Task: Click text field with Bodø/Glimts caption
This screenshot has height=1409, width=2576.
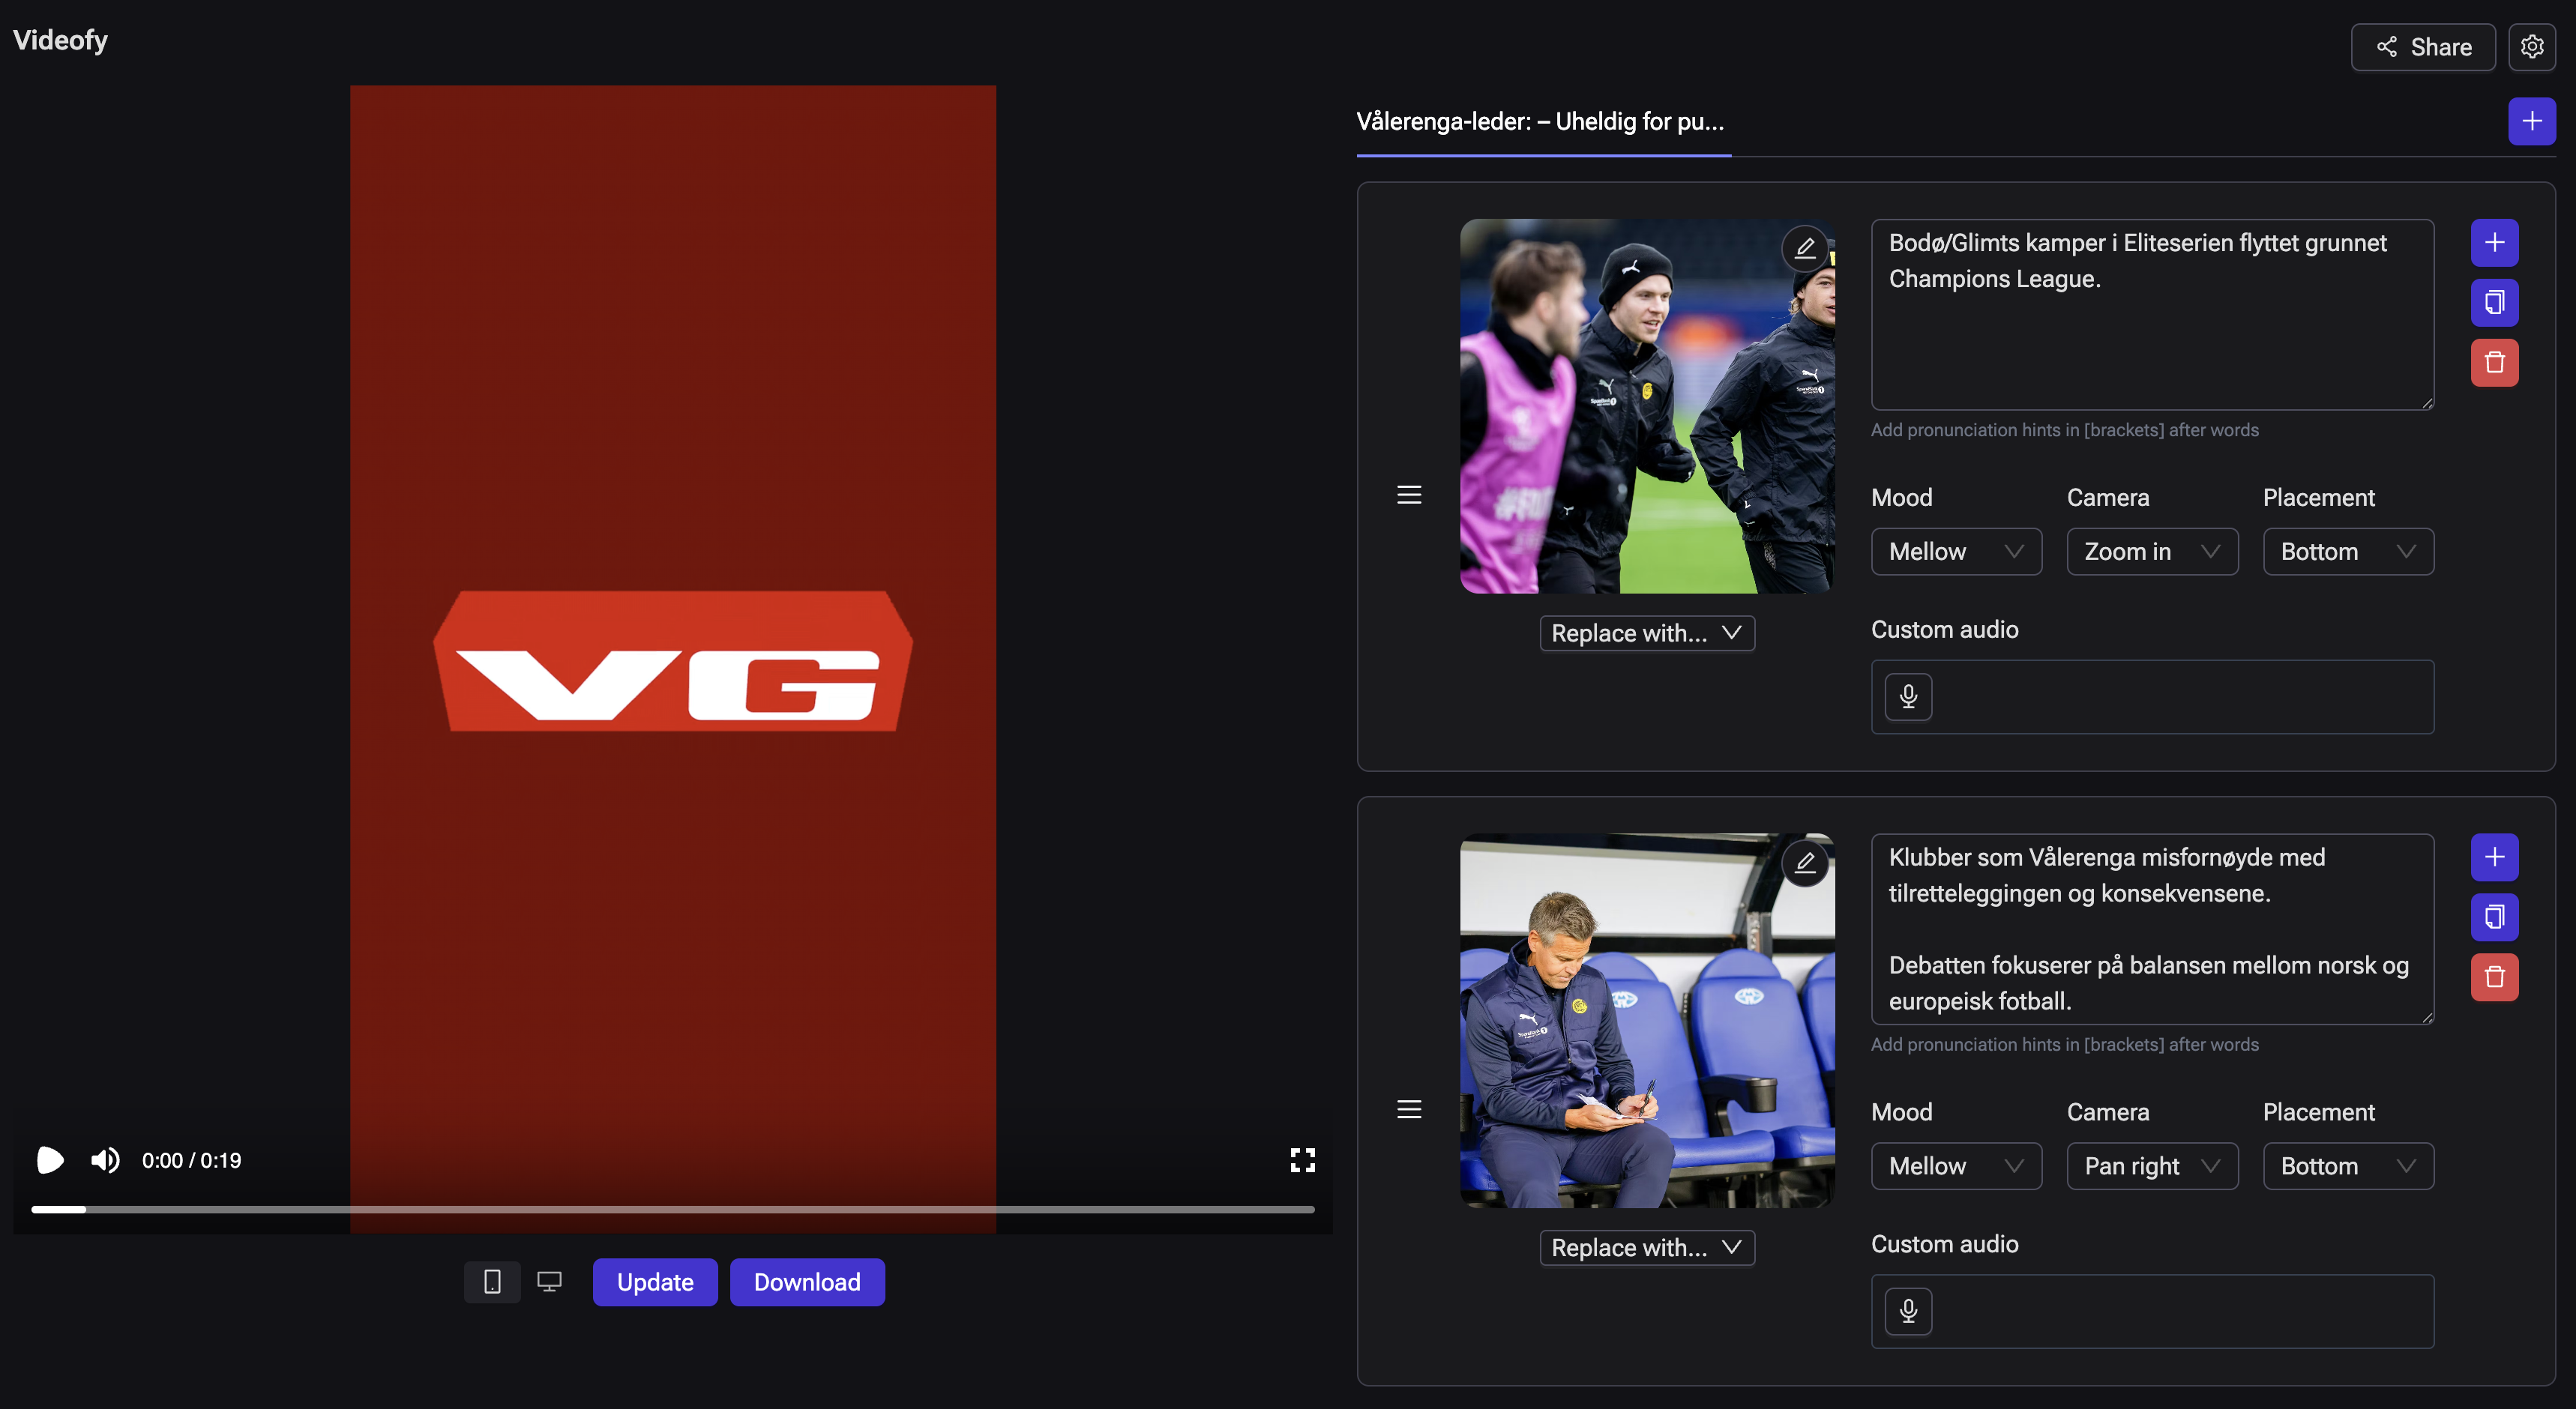Action: [x=2151, y=314]
